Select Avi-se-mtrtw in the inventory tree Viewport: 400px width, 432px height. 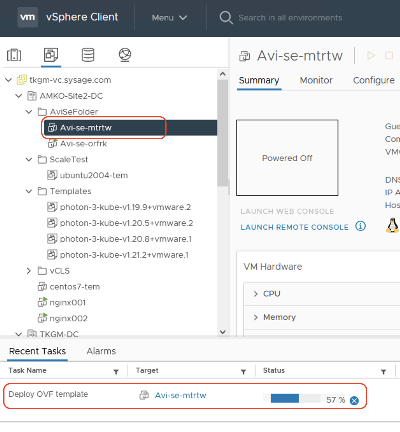(131, 128)
